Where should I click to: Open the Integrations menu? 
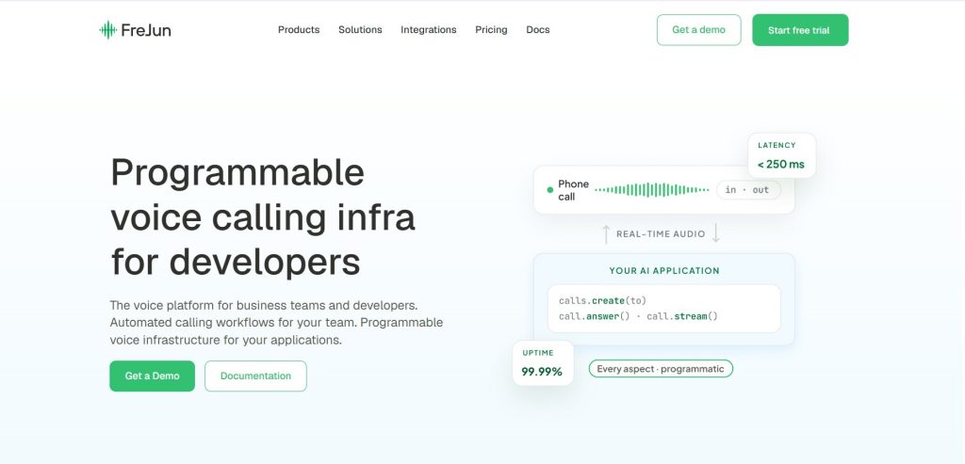(x=429, y=29)
